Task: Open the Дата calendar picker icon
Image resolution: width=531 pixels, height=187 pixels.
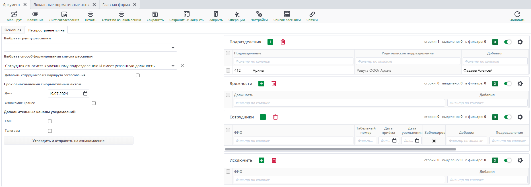Action: click(x=85, y=93)
